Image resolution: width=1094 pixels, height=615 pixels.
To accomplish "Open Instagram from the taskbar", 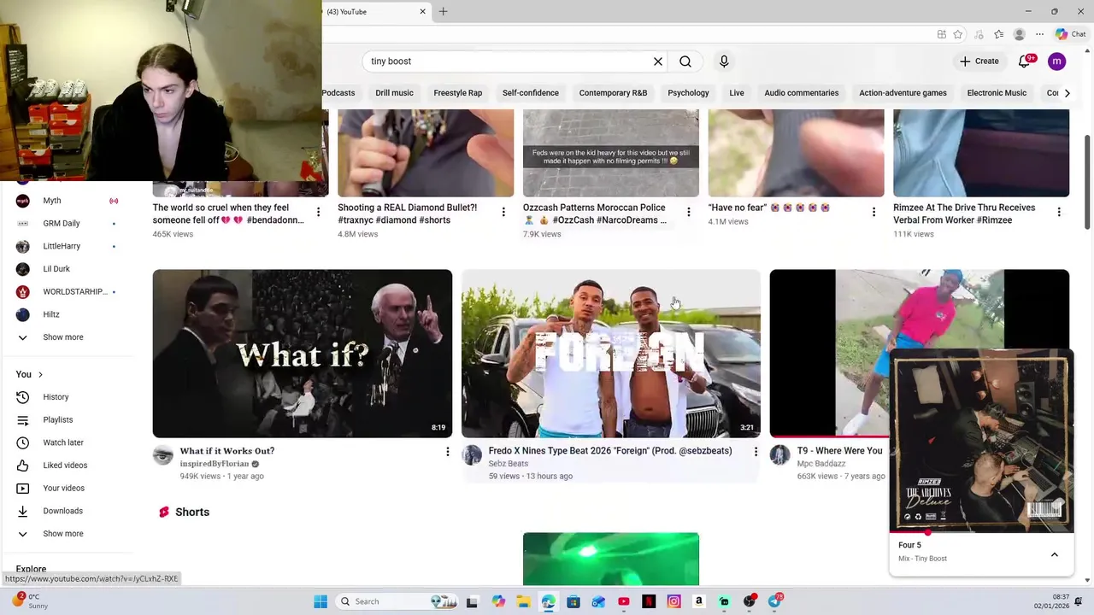I will (673, 601).
